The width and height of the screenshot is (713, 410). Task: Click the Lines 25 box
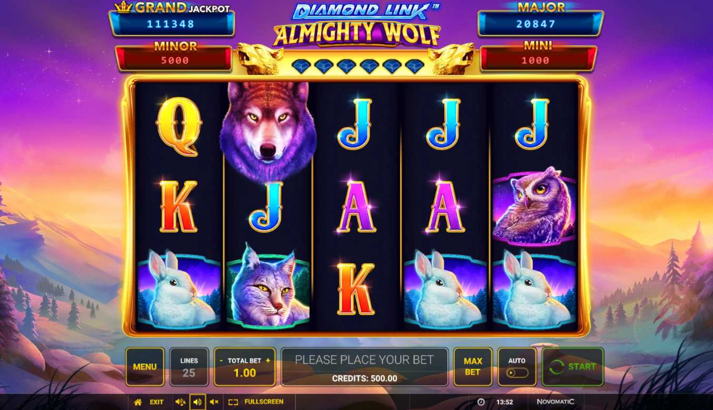189,367
